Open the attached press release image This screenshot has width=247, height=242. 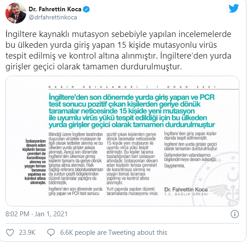[122, 141]
